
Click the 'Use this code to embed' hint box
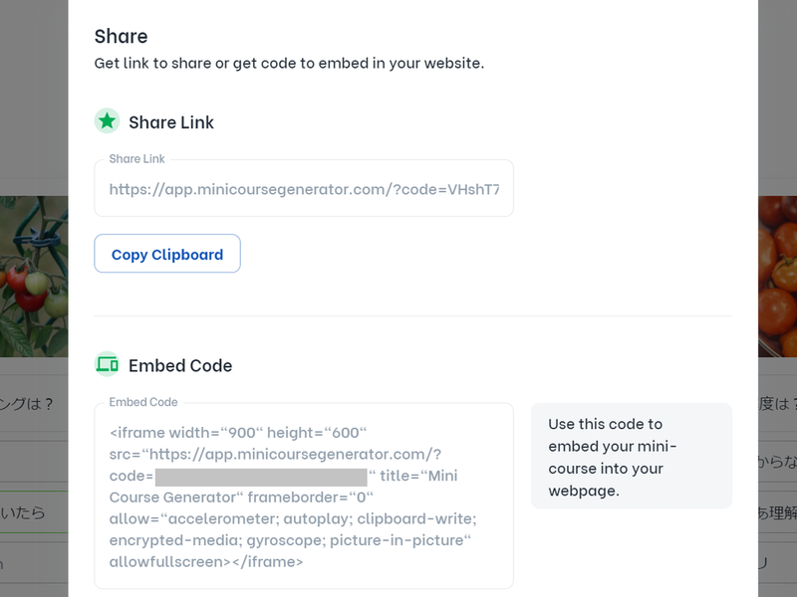(x=632, y=457)
